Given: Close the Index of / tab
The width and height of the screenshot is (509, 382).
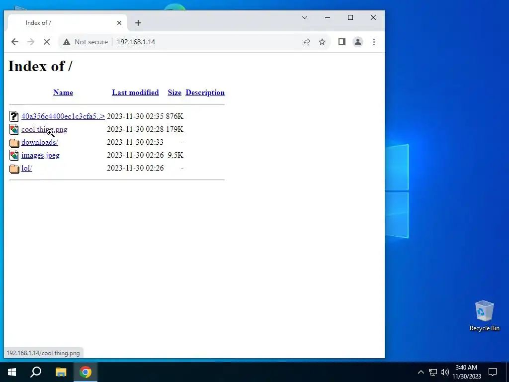Looking at the screenshot, I should click(x=119, y=23).
